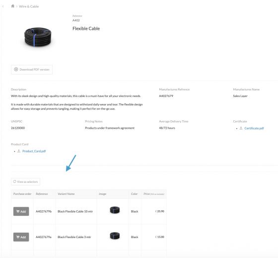Open the 3 mtr cable variant thumbnail

point(115,236)
